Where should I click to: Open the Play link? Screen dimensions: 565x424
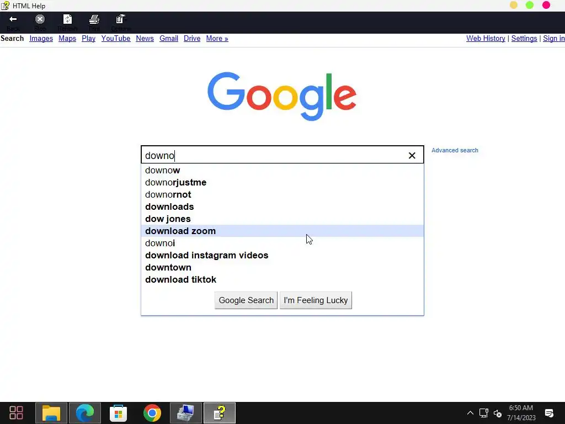tap(89, 38)
